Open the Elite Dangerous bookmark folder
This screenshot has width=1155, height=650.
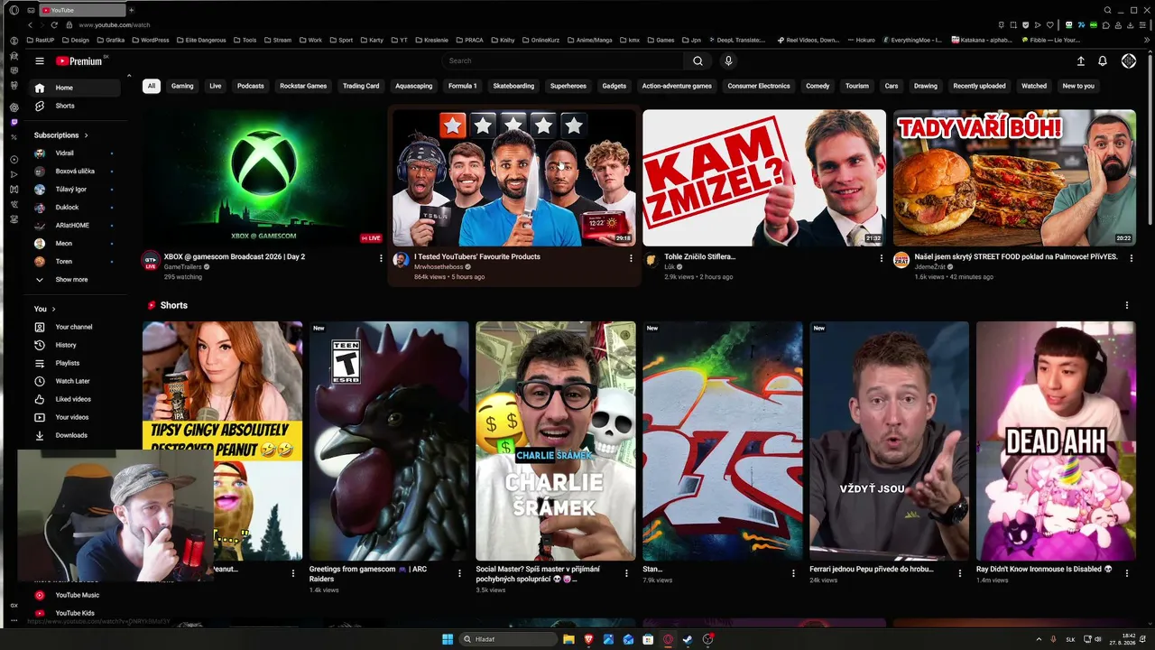[203, 40]
